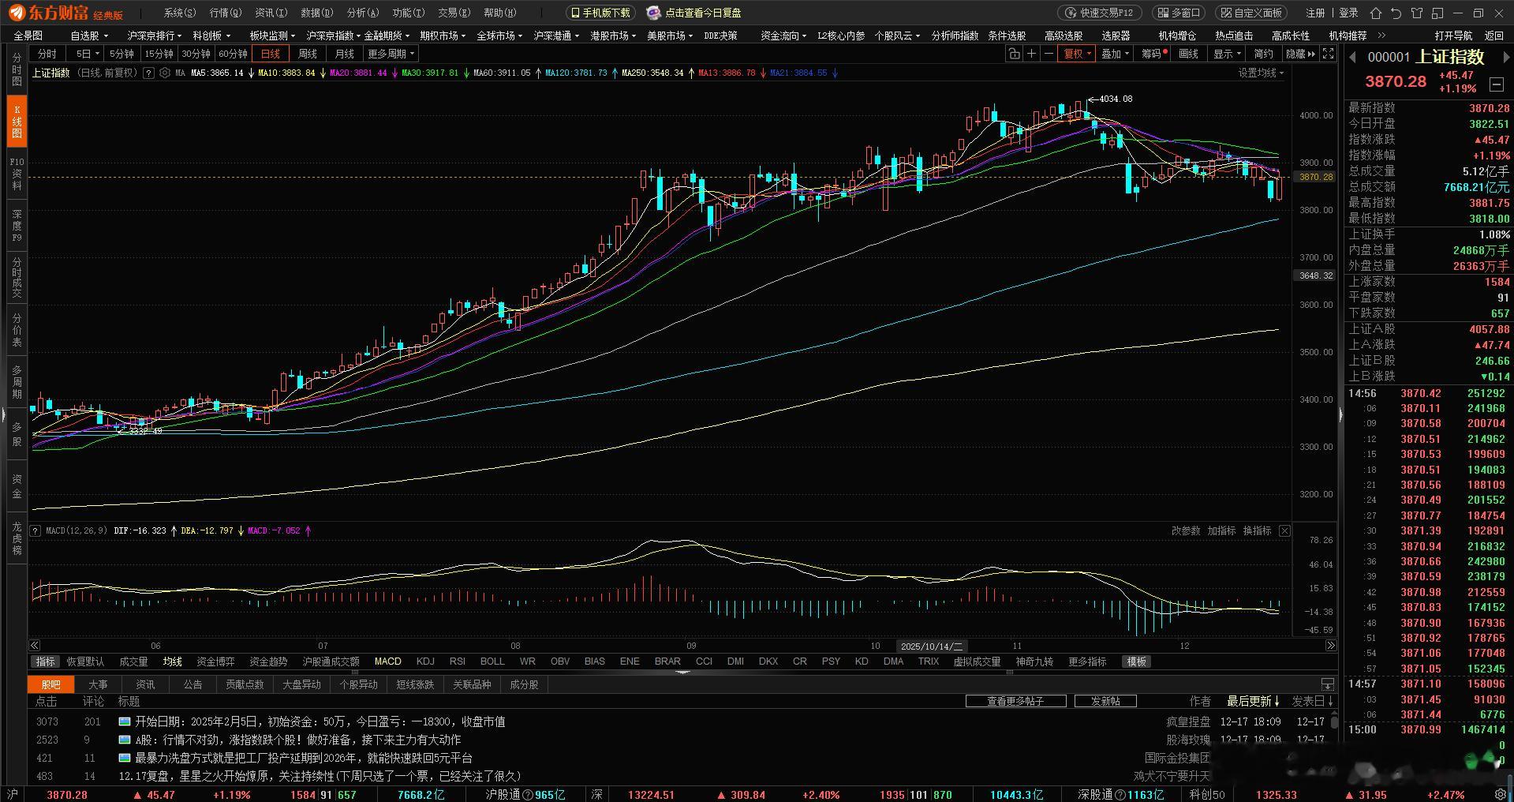Screen dimensions: 1514x802
Task: Switch to 30分钟 period
Action: (196, 54)
